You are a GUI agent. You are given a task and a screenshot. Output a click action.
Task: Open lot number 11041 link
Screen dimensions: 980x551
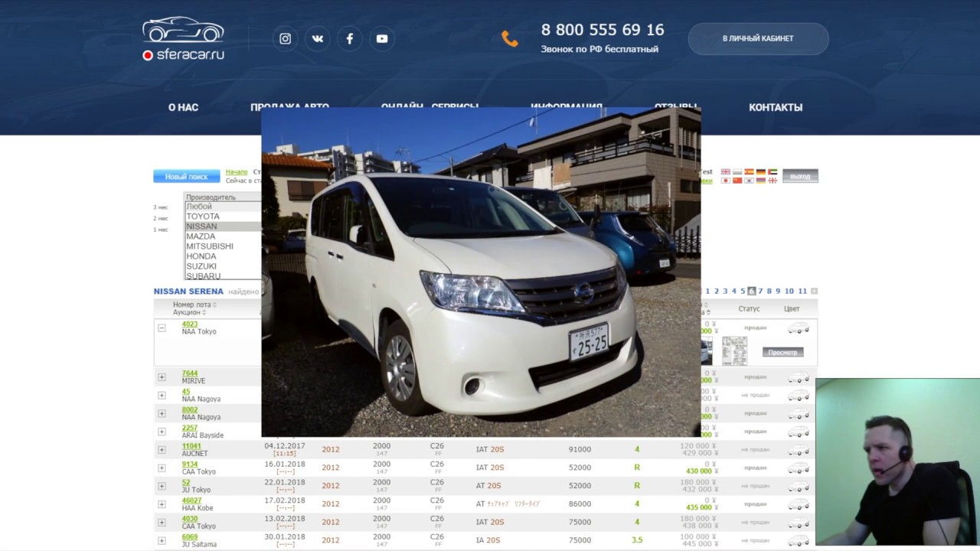click(191, 446)
